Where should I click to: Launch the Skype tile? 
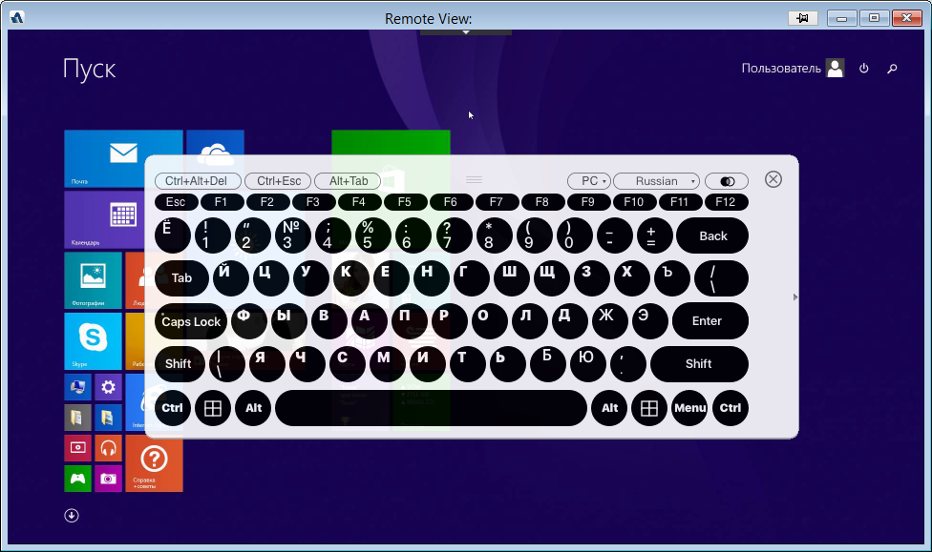[93, 341]
